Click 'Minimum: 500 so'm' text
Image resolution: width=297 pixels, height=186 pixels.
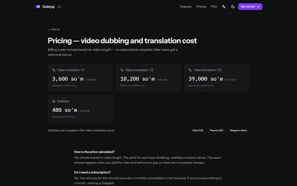63,117
